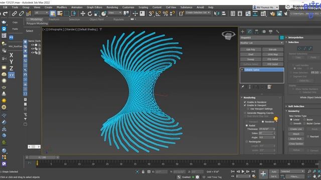Toggle Generate Mapping Coords checkbox
Image resolution: width=321 pixels, height=180 pixels.
[245, 113]
